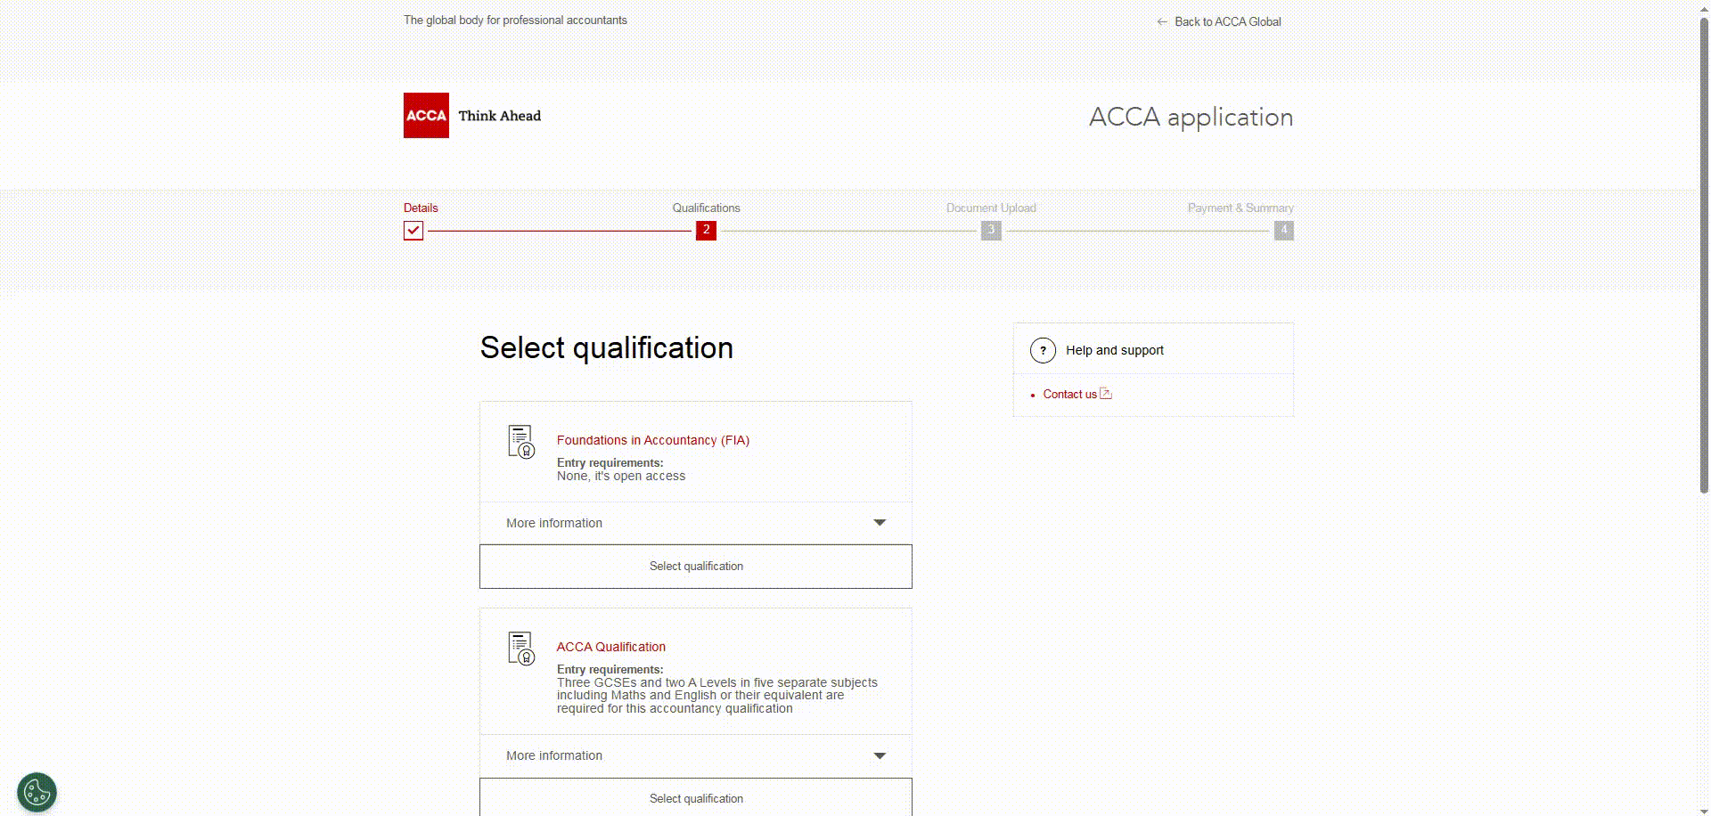The image size is (1711, 816).
Task: Click the ACCA red logo
Action: point(426,115)
